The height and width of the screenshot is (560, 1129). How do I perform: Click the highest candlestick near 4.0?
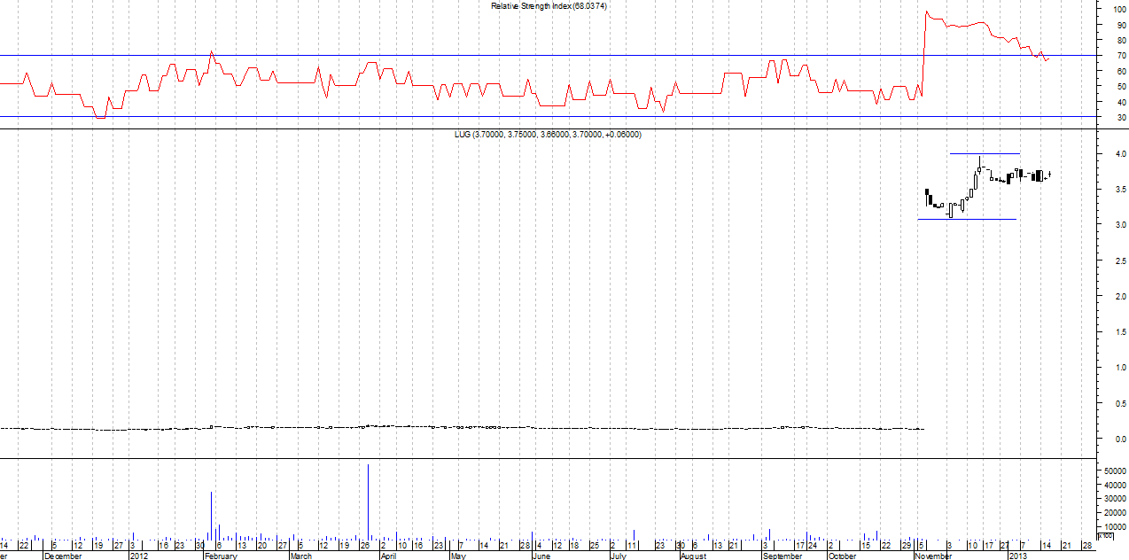click(x=979, y=165)
